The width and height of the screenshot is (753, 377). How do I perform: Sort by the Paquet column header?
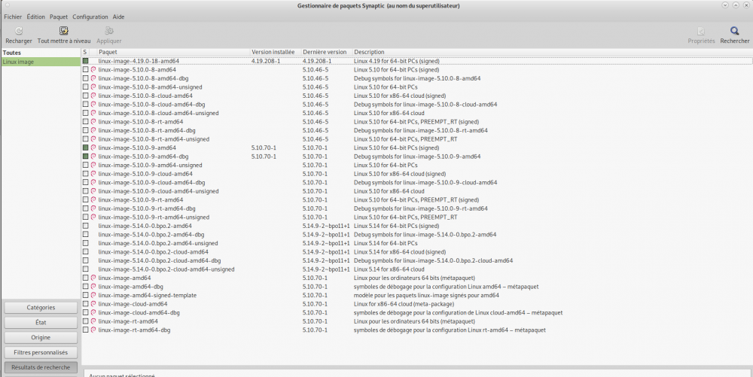[173, 52]
